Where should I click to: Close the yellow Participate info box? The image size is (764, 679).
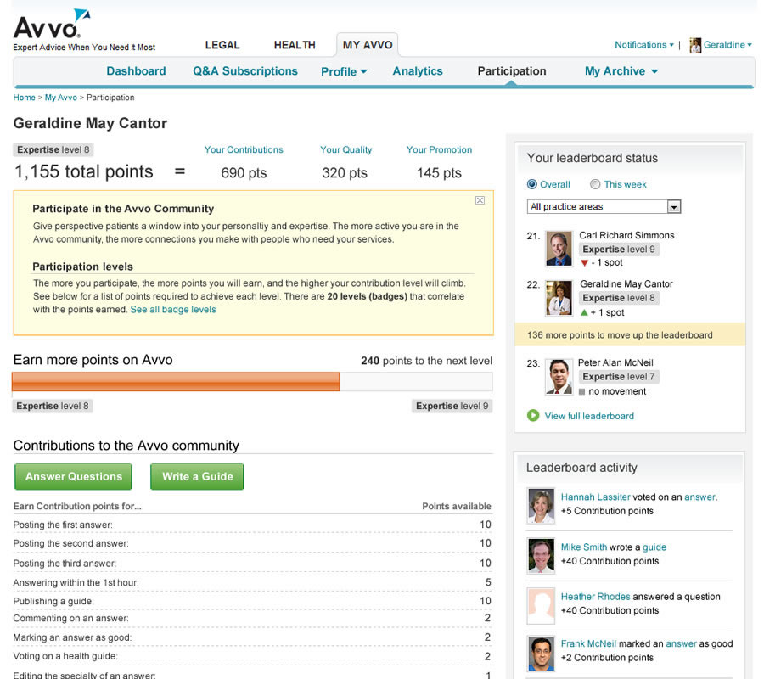pos(480,200)
